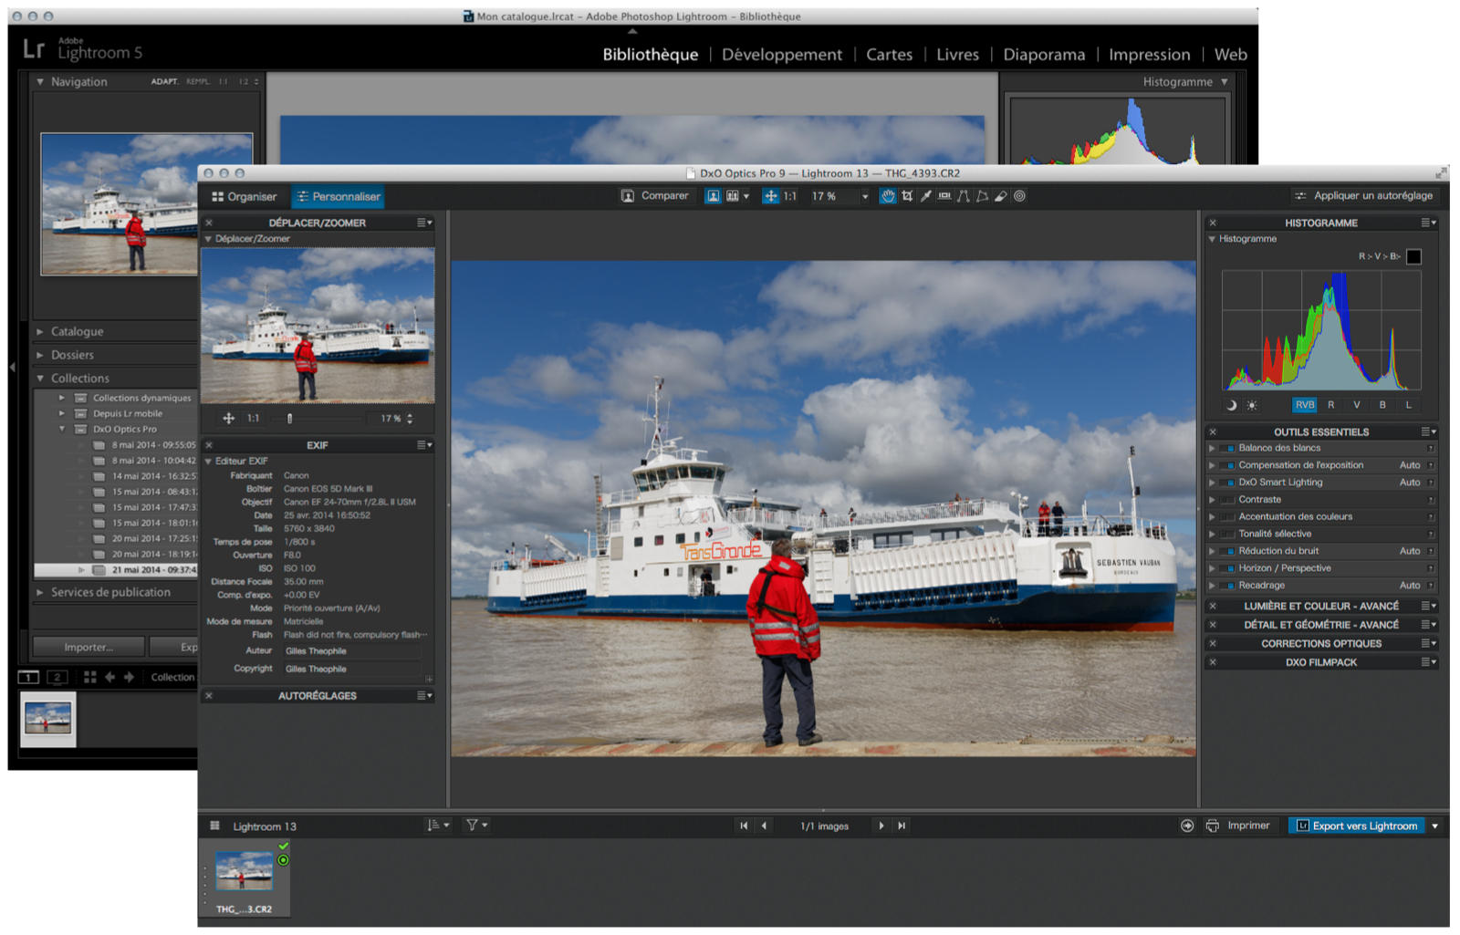This screenshot has width=1460, height=935.
Task: Switch to Personnaliser tab in DxO
Action: click(338, 196)
